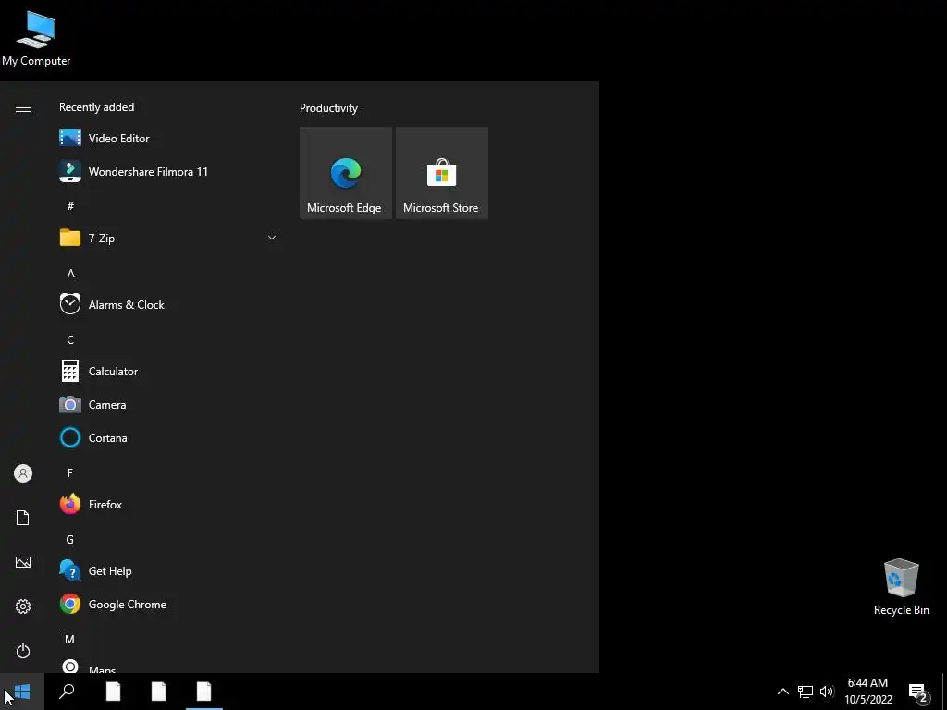Open the second blank taskbar app icon
This screenshot has height=710, width=947.
point(158,692)
